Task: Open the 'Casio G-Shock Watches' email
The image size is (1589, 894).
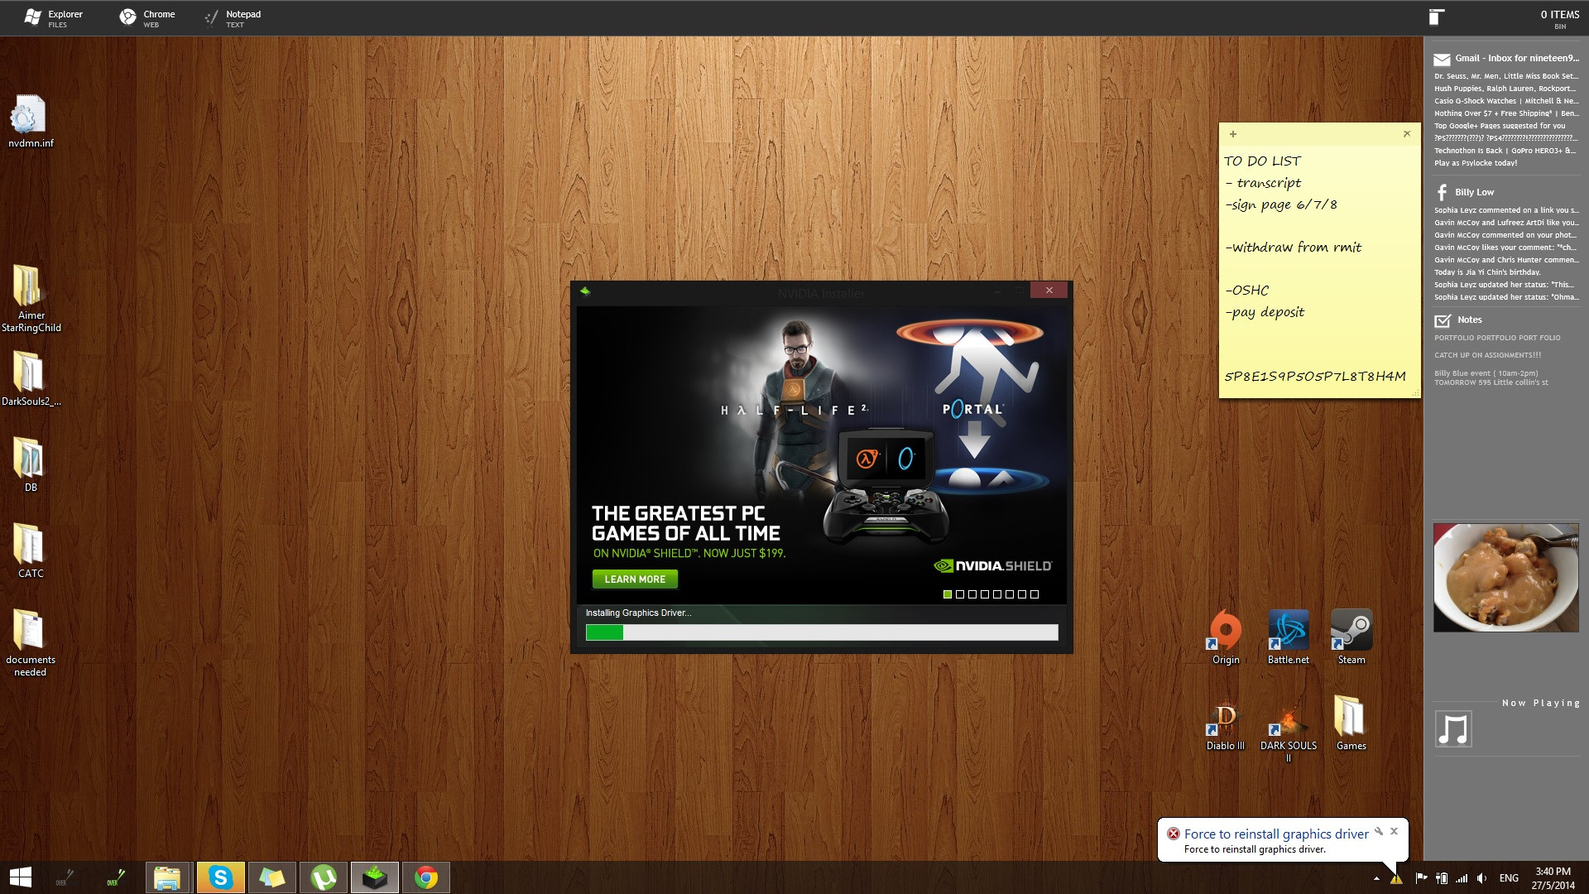Action: click(x=1506, y=101)
